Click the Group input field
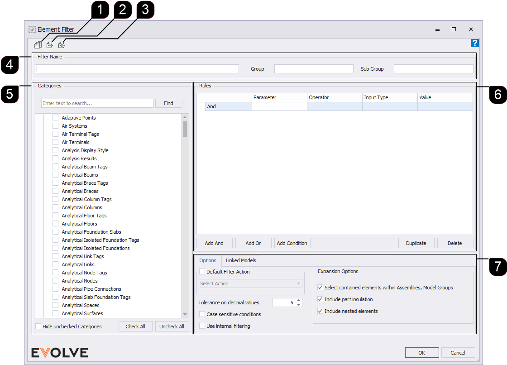Viewport: 507px width, 365px height. point(314,68)
